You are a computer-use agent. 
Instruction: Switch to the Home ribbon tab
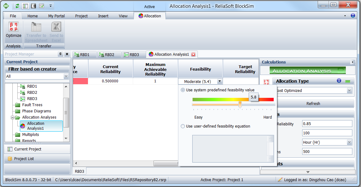point(33,16)
